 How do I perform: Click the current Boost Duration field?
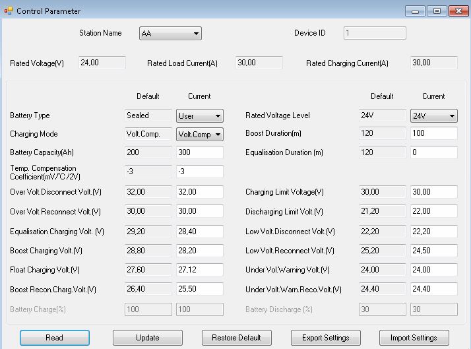pyautogui.click(x=433, y=134)
